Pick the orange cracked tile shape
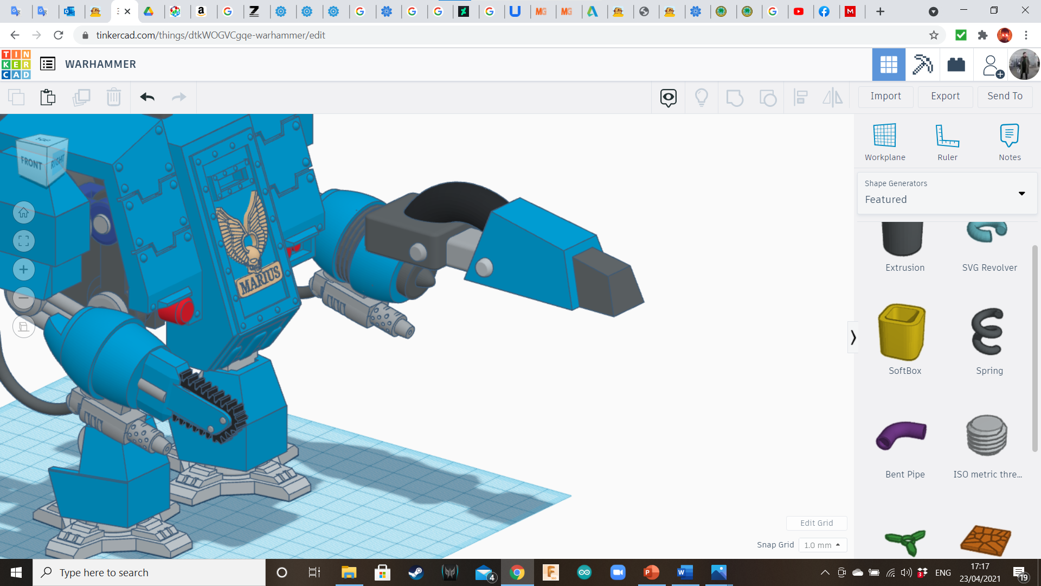The width and height of the screenshot is (1041, 586). pyautogui.click(x=986, y=540)
